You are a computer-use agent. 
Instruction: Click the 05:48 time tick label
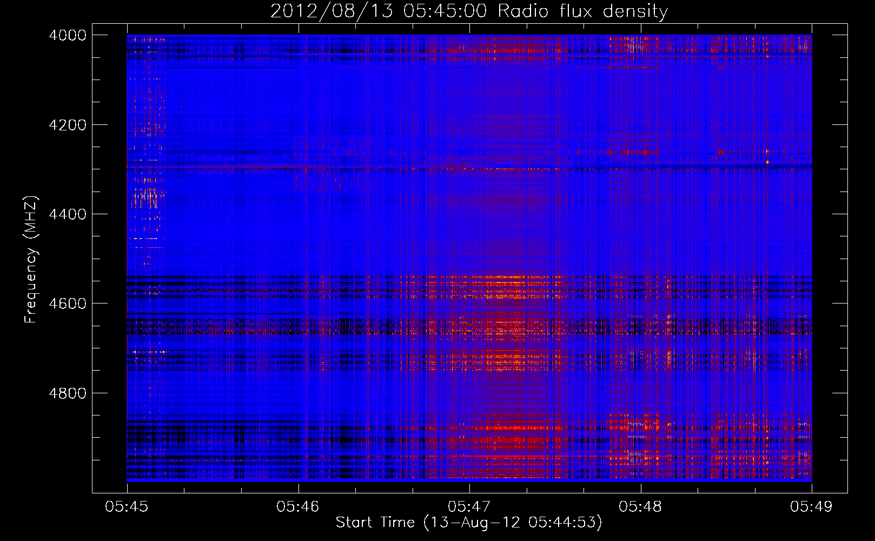640,507
